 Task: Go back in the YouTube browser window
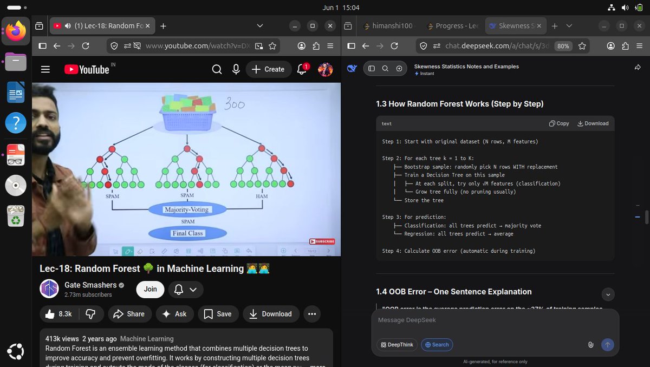[x=57, y=46]
